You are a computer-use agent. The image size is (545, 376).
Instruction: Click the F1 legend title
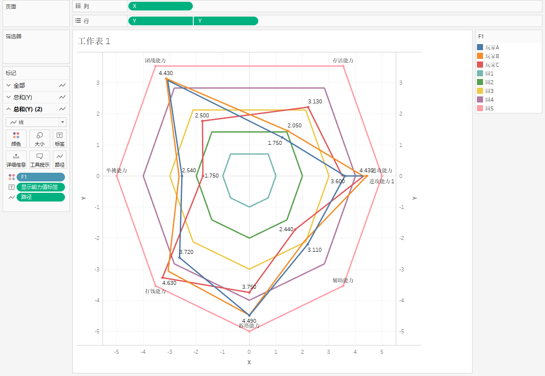pos(481,37)
